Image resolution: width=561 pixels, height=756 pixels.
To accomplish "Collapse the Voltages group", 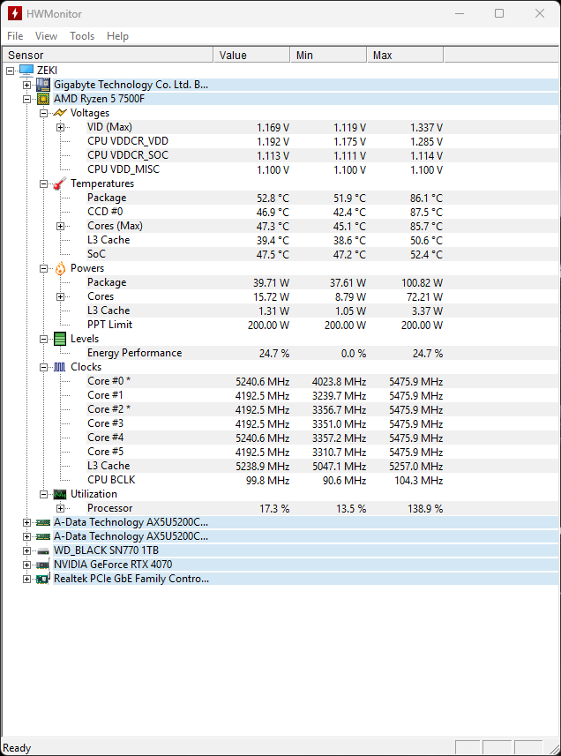I will [44, 113].
